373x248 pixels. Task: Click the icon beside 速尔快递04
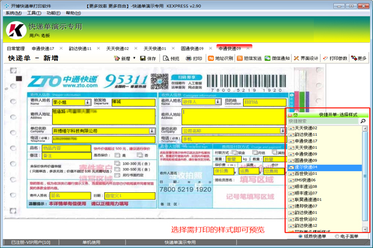pyautogui.click(x=291, y=167)
